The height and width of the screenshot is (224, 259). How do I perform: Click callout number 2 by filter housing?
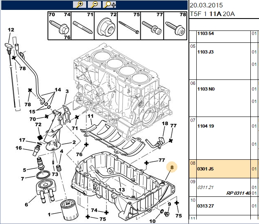[x=74, y=142]
